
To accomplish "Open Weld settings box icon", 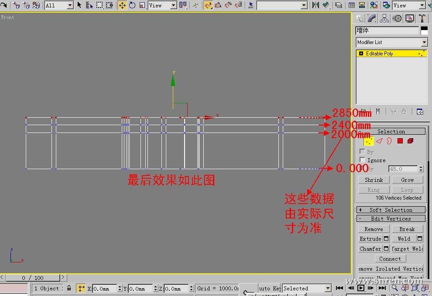I will tap(420, 239).
